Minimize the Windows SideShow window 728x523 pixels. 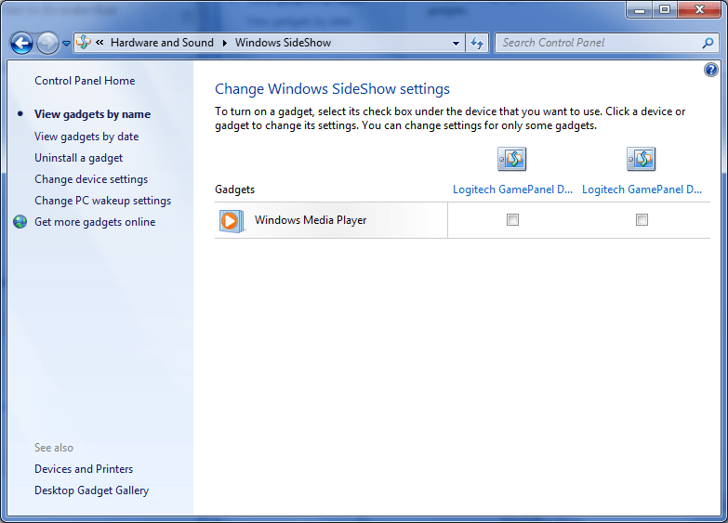pos(640,9)
